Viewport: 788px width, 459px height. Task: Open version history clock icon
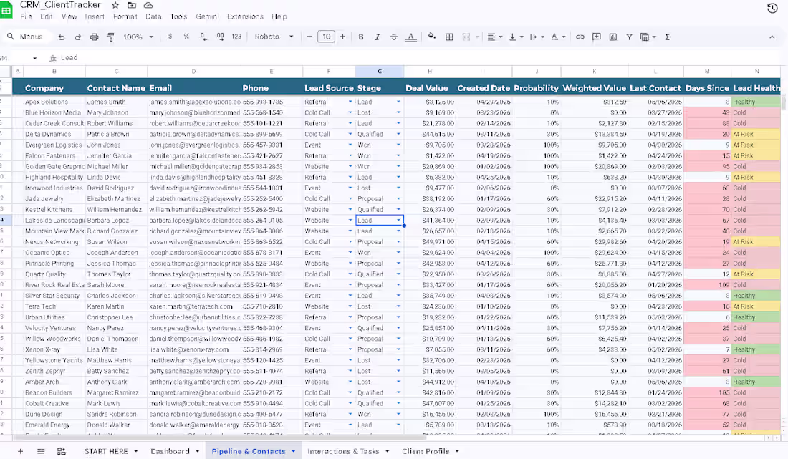[772, 8]
